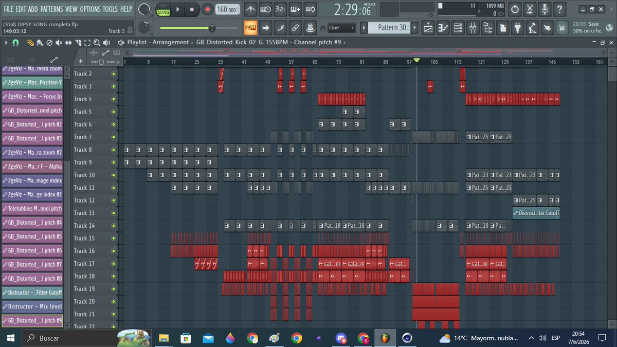
Task: Click the Record button
Action: pyautogui.click(x=207, y=9)
